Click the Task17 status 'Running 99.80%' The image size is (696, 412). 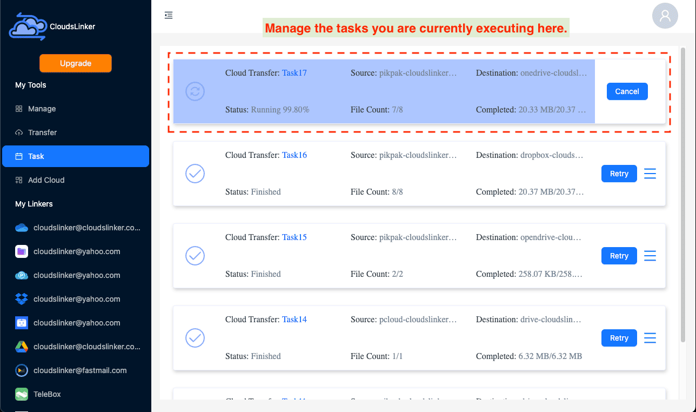280,110
